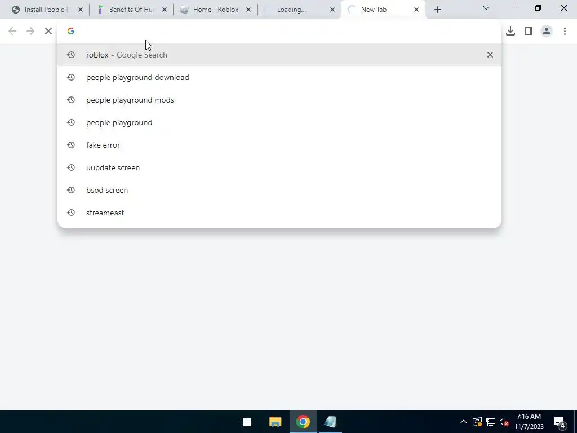Open File Explorer from the taskbar
Viewport: 577px width, 433px height.
275,422
